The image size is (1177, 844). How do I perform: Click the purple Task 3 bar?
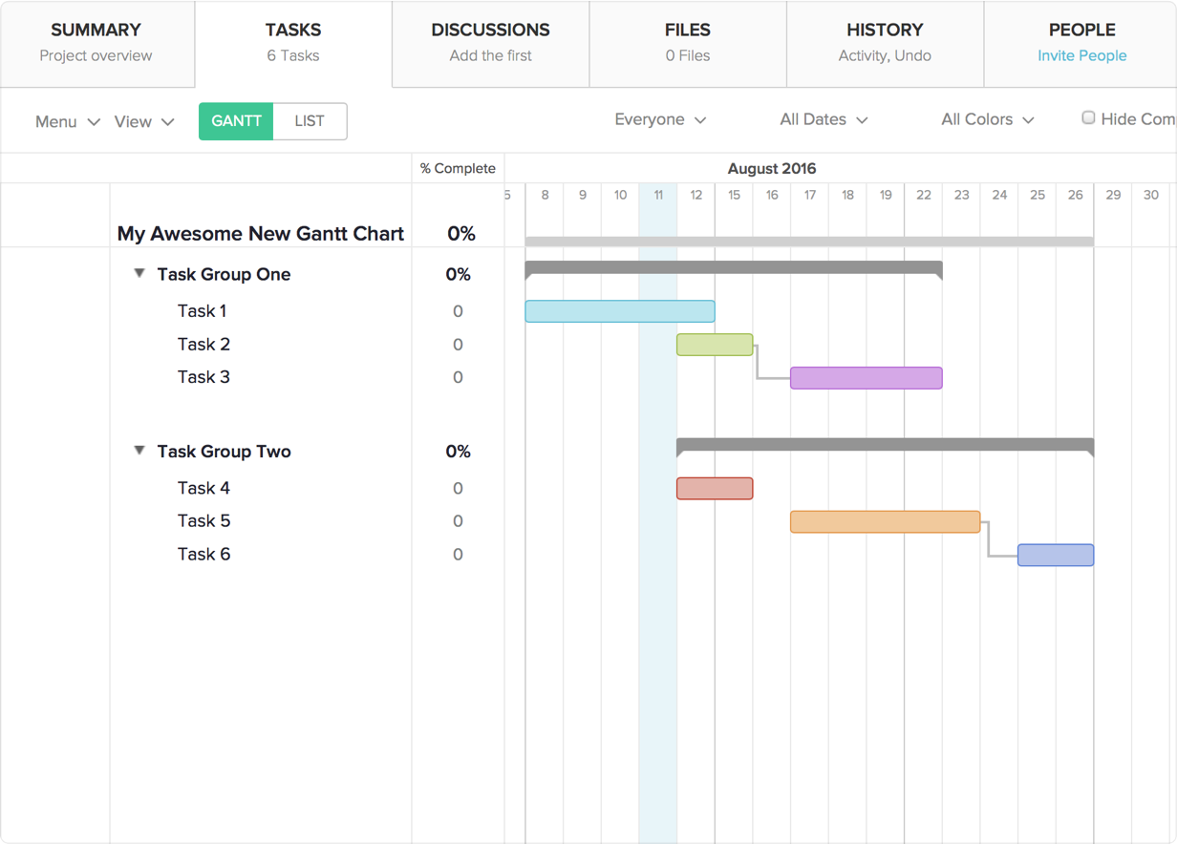(866, 378)
